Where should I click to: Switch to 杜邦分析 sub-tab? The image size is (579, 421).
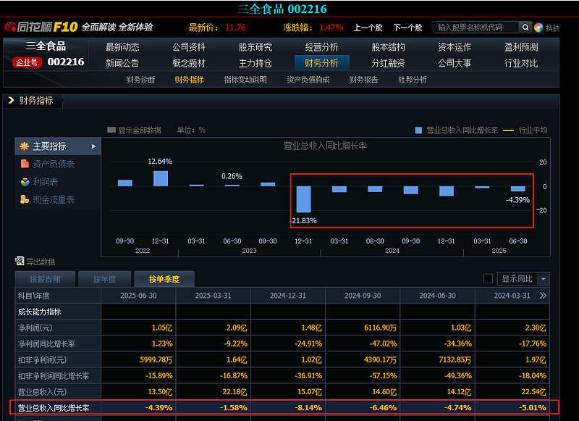pyautogui.click(x=413, y=80)
